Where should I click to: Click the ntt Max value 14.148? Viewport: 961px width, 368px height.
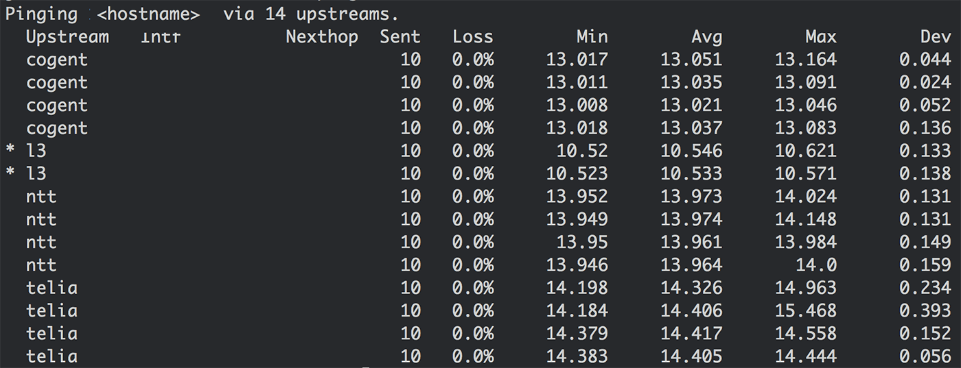(x=806, y=220)
